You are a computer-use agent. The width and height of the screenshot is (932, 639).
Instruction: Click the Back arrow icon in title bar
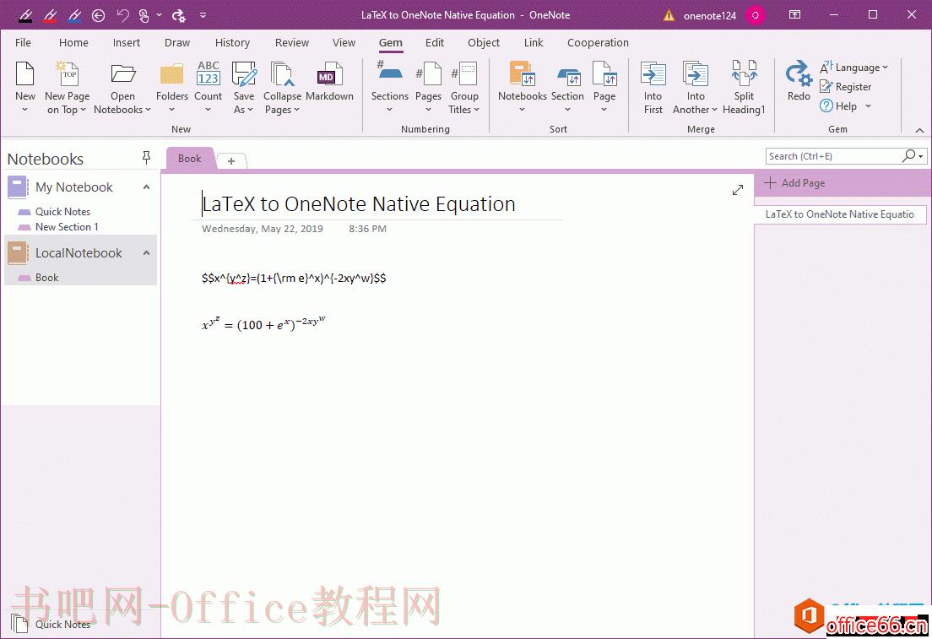pyautogui.click(x=99, y=15)
